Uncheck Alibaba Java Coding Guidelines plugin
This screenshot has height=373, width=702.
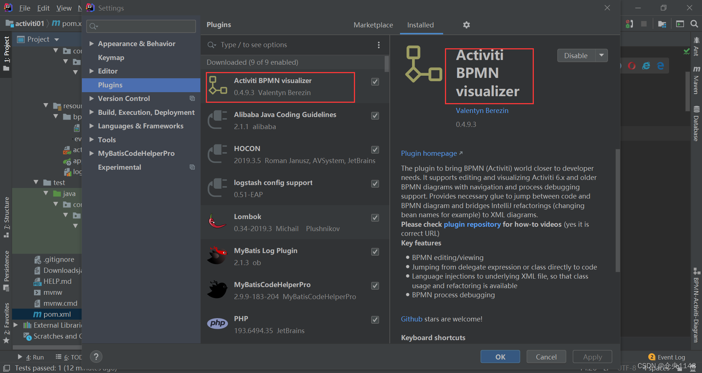click(375, 116)
